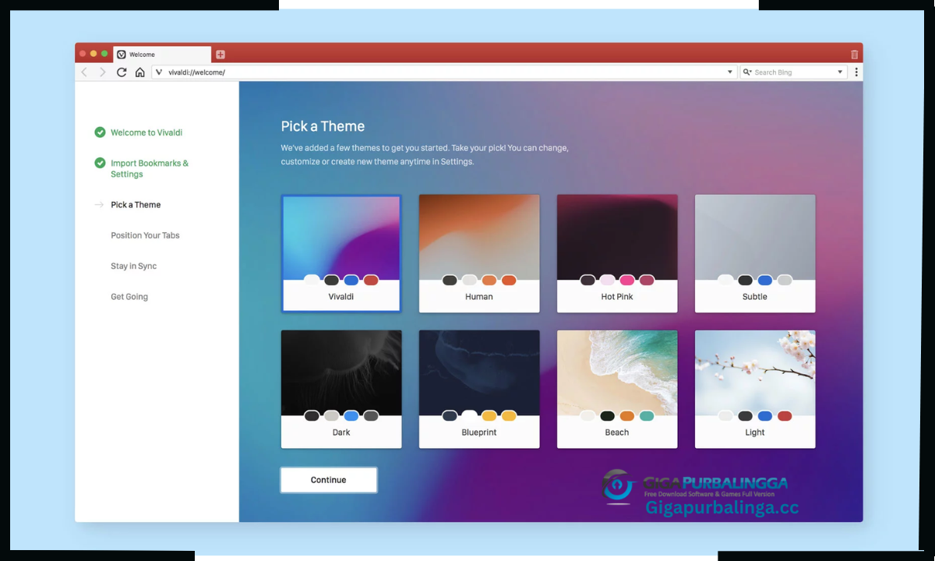Choose the Light theme card

click(x=755, y=389)
